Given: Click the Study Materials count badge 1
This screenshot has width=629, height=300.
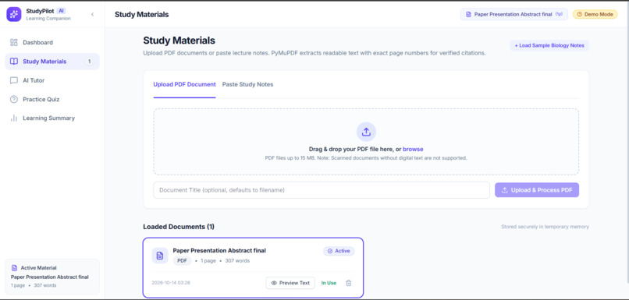Looking at the screenshot, I should (x=89, y=62).
